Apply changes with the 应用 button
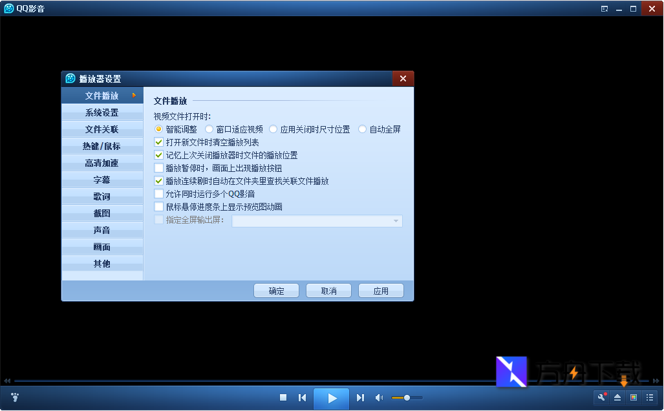 tap(381, 290)
